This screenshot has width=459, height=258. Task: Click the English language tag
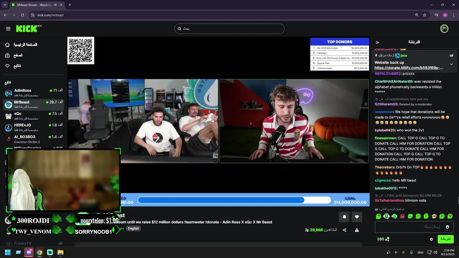(x=133, y=229)
